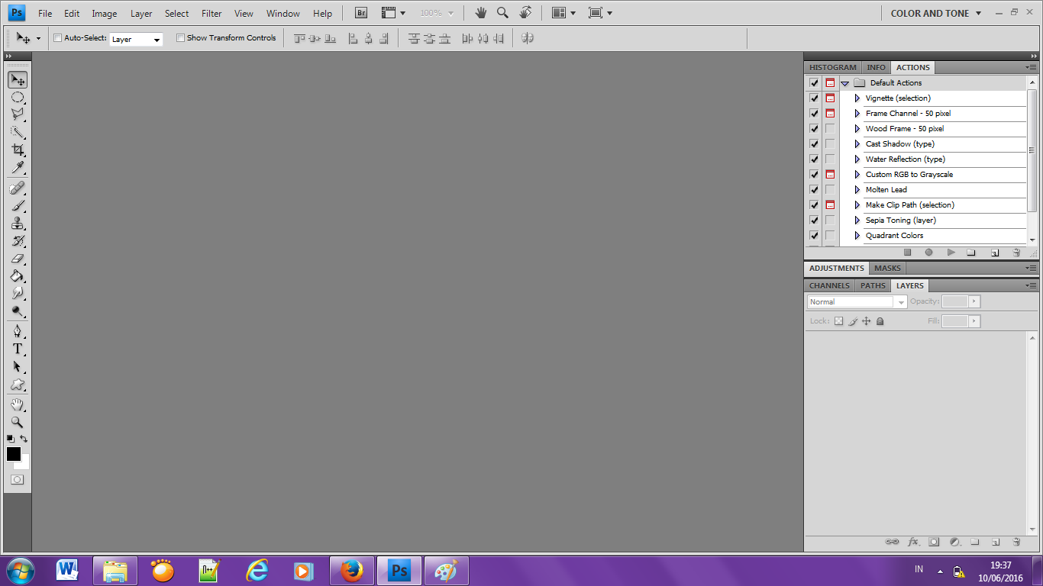Select the Pen tool
This screenshot has height=586, width=1043.
[x=18, y=331]
